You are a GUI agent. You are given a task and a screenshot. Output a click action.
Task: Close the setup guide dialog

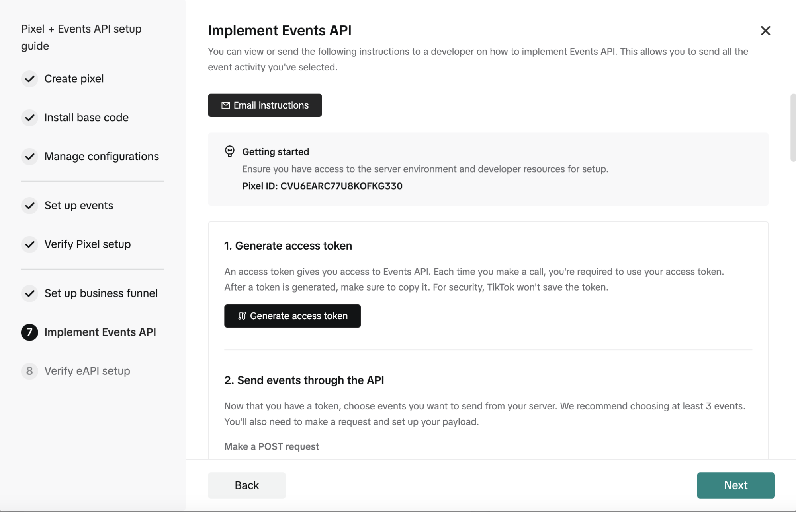click(765, 31)
